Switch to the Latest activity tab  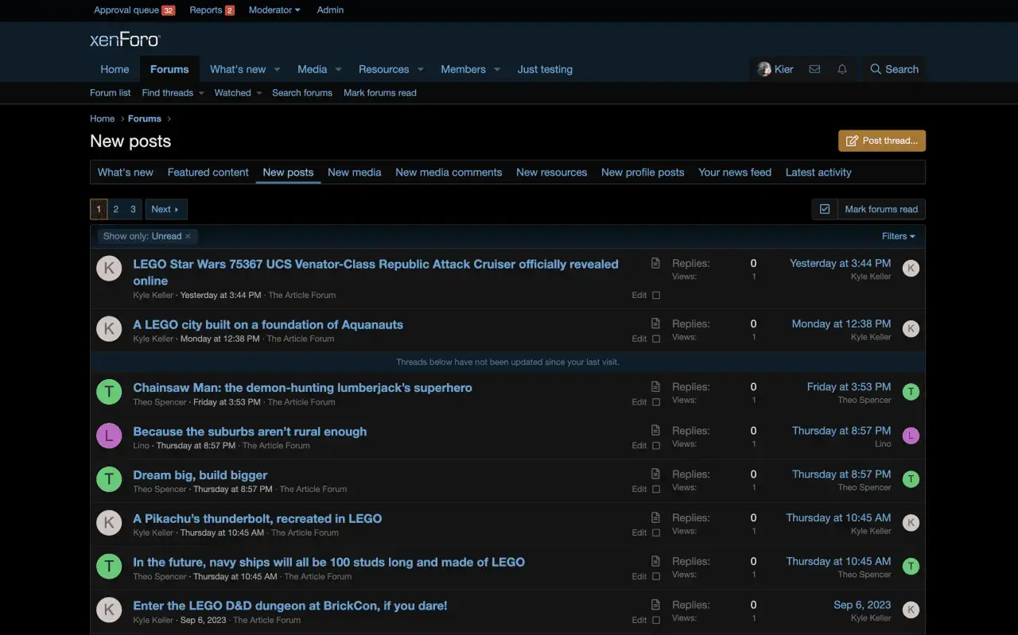pos(818,172)
